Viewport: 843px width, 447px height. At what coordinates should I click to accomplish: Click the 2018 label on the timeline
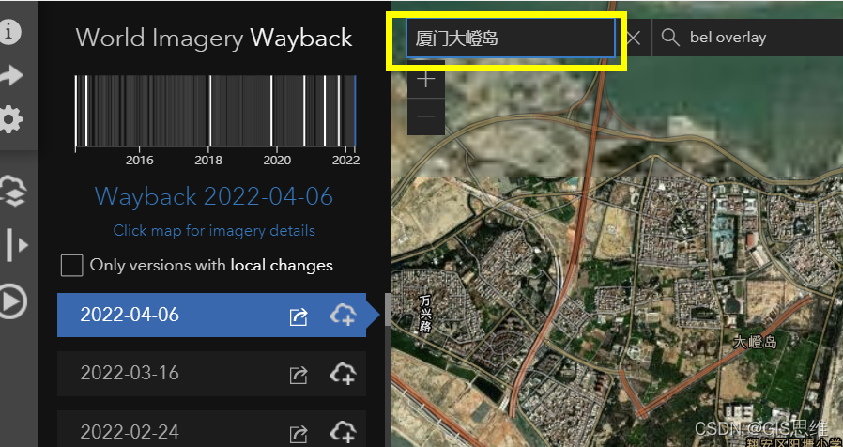(x=208, y=161)
